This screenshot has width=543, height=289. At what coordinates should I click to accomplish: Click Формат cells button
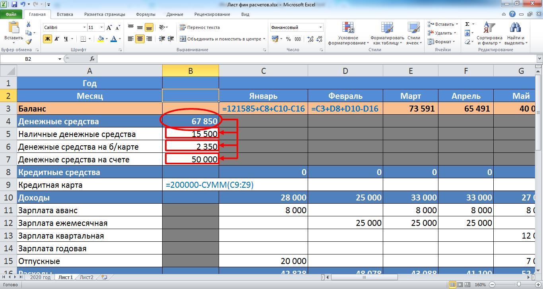pyautogui.click(x=441, y=42)
